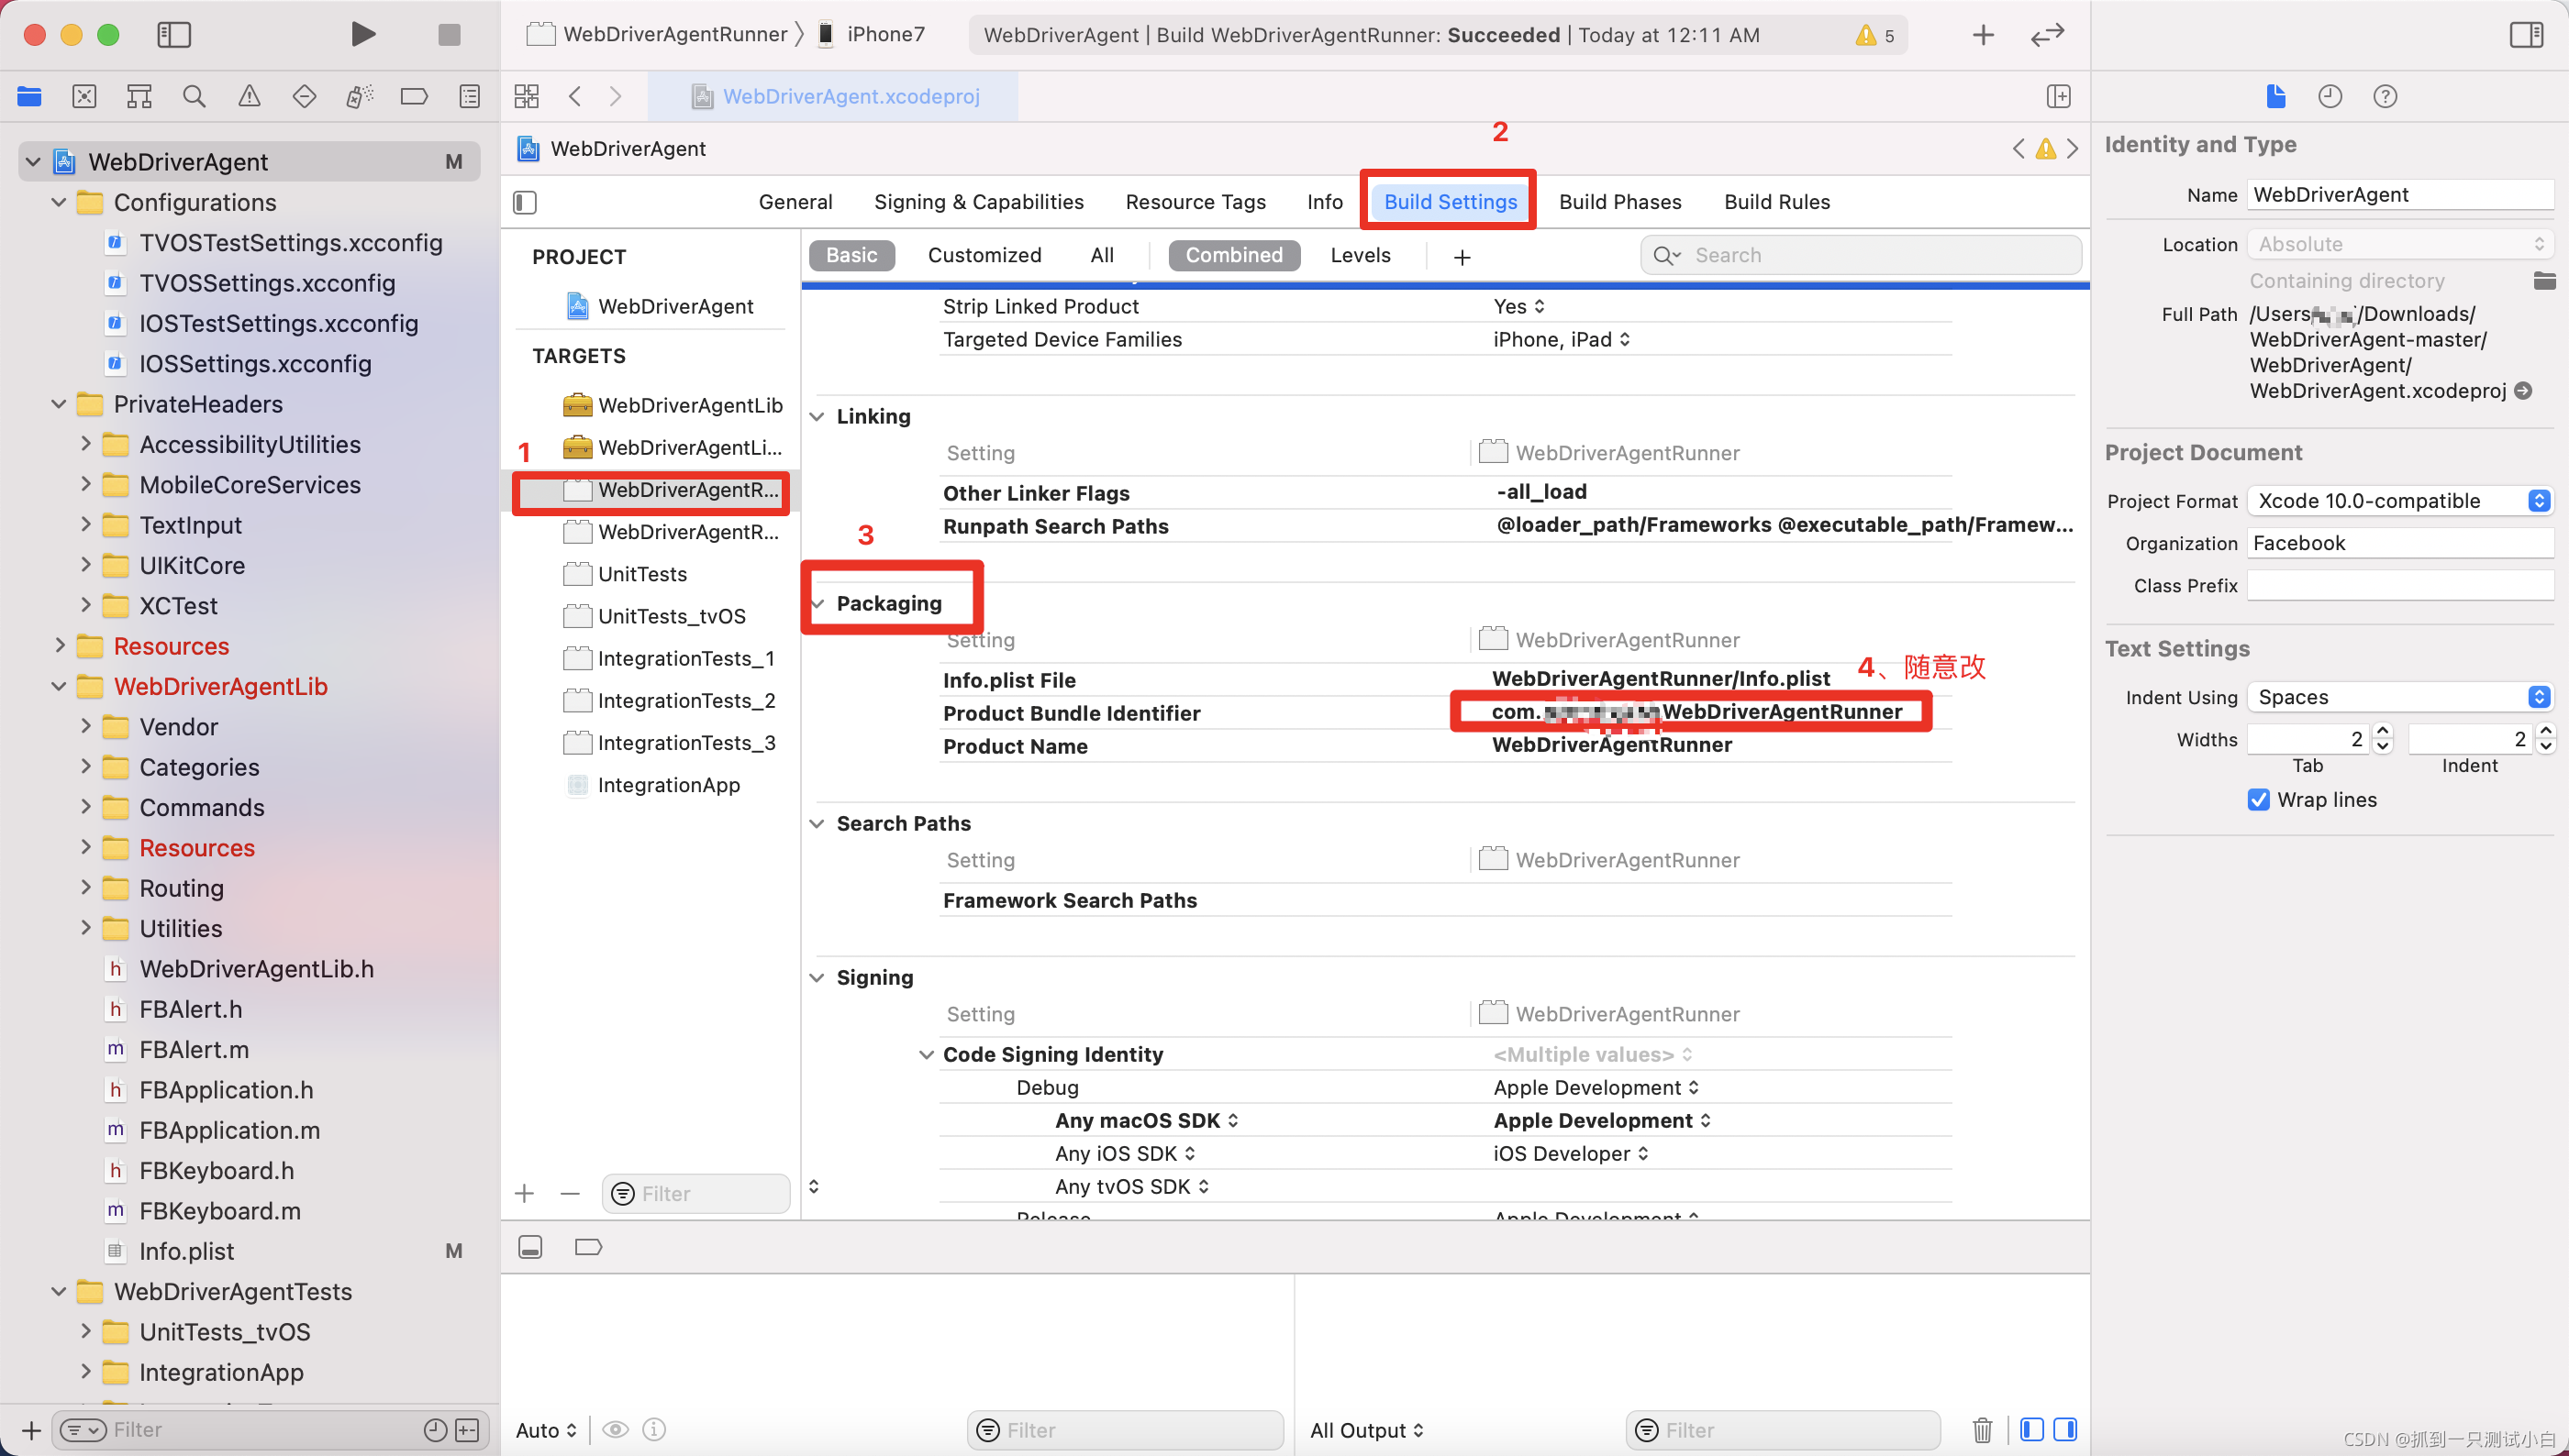Collapse the Packaging section

click(818, 603)
